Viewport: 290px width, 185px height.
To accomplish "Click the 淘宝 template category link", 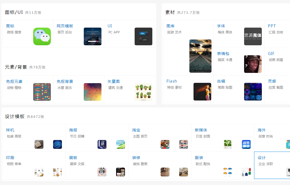I will tap(136, 130).
